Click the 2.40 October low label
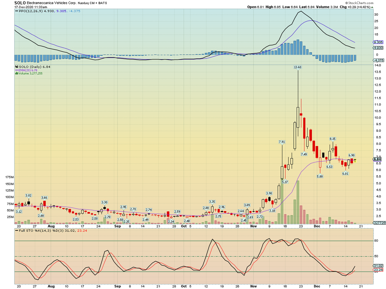386x289 pixels. (x=187, y=221)
